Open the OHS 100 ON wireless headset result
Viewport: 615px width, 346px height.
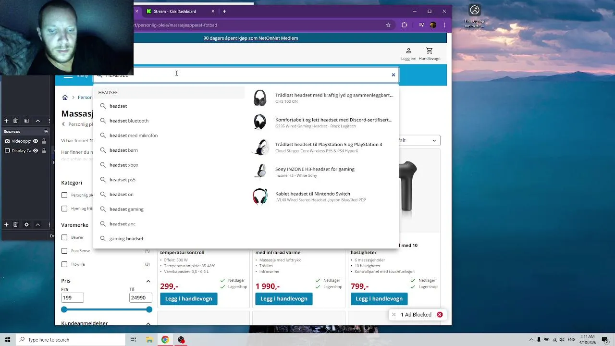click(x=323, y=98)
